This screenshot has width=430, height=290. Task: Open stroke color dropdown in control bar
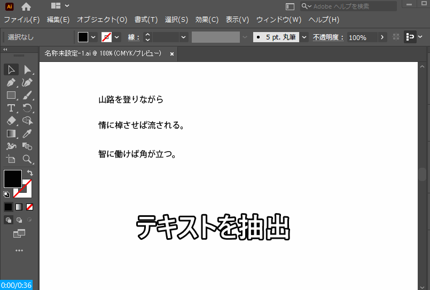(x=117, y=37)
